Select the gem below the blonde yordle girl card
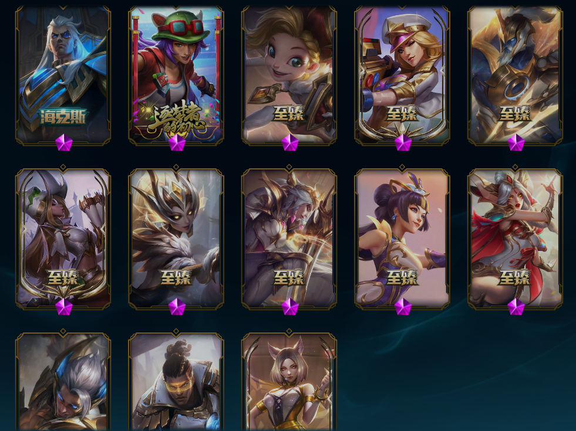The image size is (576, 431). tap(290, 142)
